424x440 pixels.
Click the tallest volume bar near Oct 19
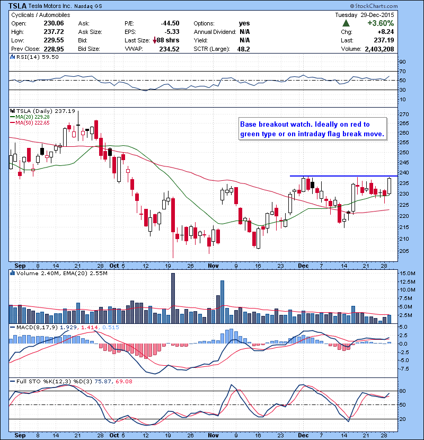[173, 298]
